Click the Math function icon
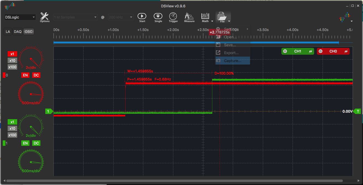The image size is (363, 185). [x=205, y=16]
